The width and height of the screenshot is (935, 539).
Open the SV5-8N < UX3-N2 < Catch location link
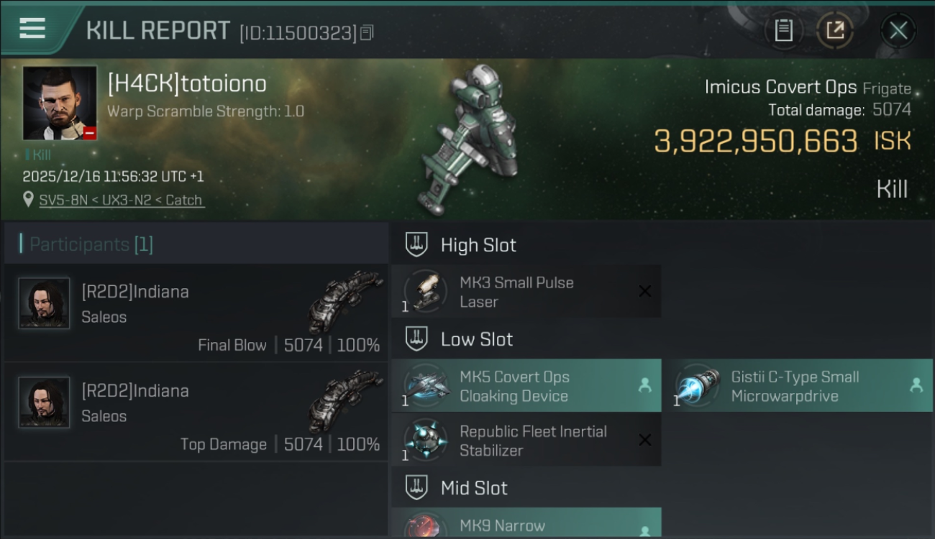point(121,200)
